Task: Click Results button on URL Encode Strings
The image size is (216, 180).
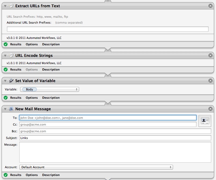Action: [16, 69]
